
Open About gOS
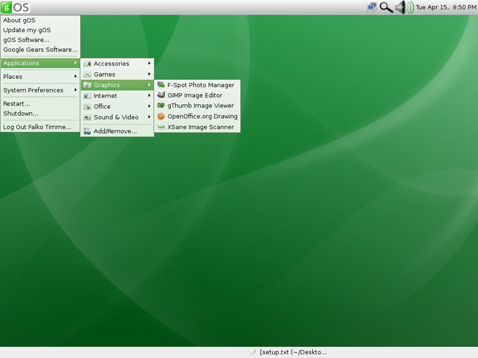tap(19, 20)
